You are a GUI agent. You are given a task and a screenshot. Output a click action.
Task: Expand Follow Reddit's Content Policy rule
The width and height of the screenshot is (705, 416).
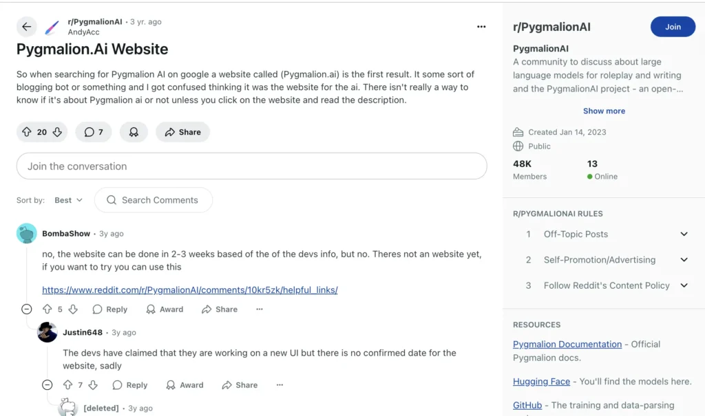click(684, 285)
